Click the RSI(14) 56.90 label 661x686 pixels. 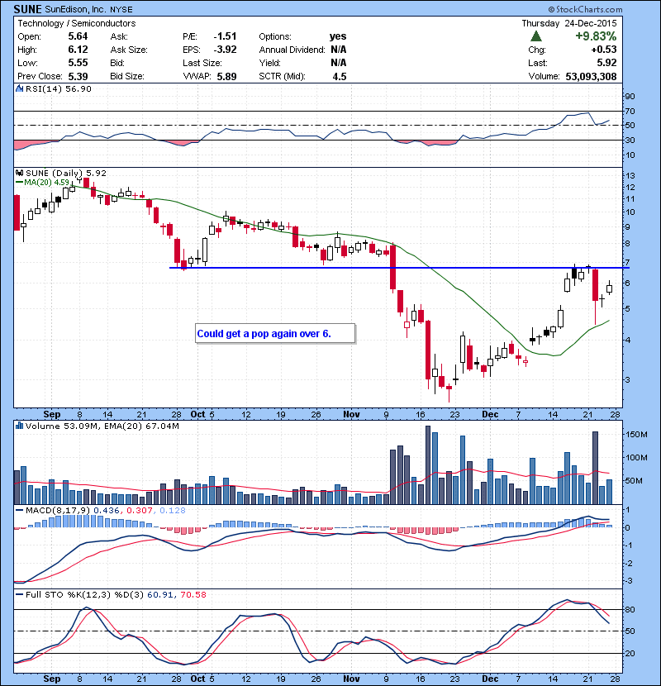[x=59, y=88]
